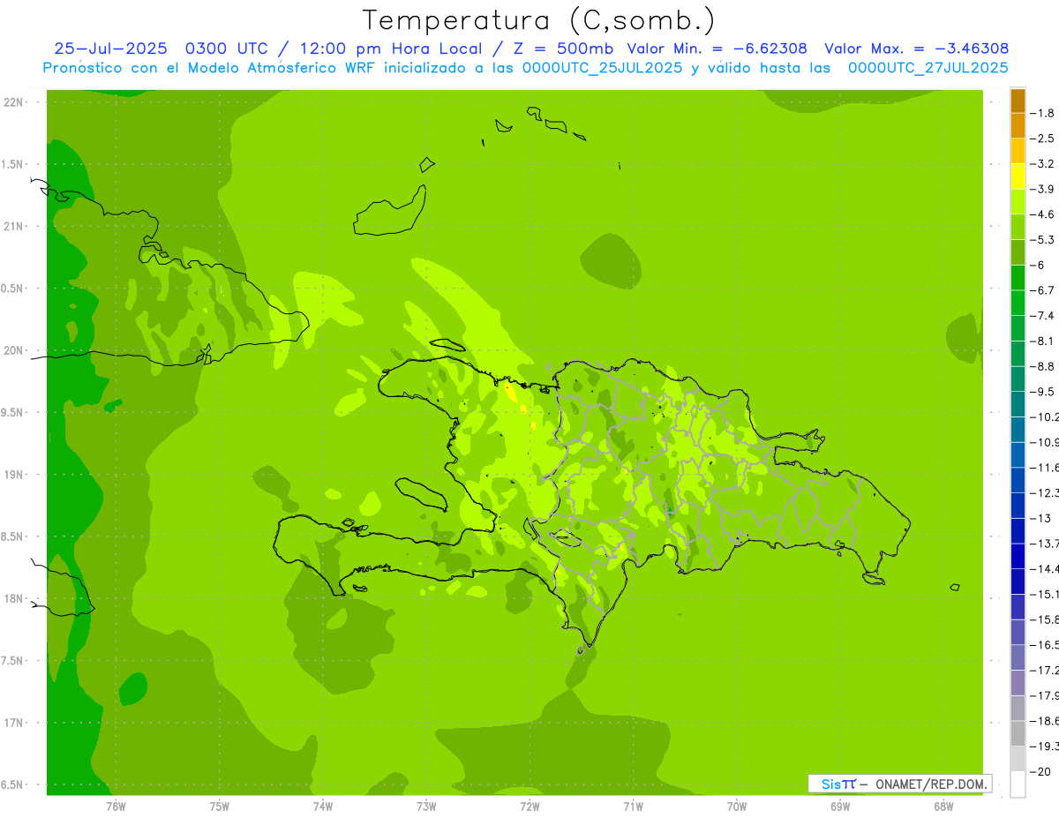Click the "-10.2" colorbar value

(x=1044, y=417)
